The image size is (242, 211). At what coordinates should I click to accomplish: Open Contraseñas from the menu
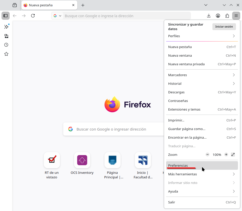202,101
